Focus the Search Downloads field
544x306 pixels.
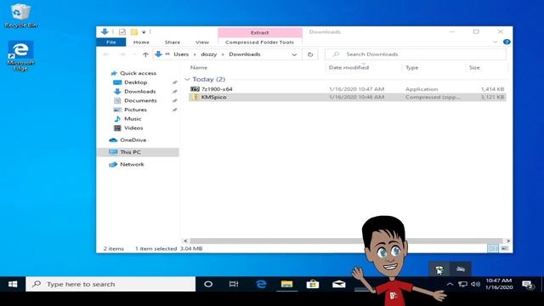(416, 54)
